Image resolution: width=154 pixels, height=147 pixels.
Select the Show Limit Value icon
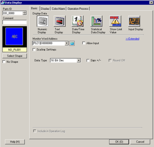pyautogui.click(x=115, y=21)
